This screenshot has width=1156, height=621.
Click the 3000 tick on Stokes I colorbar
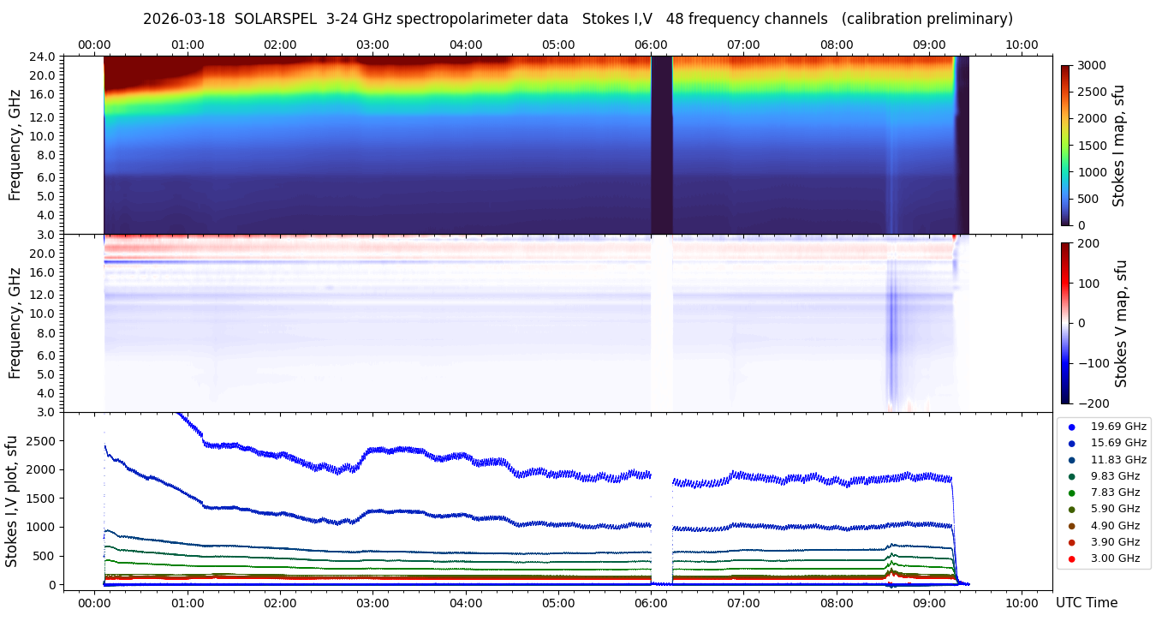coord(1091,65)
